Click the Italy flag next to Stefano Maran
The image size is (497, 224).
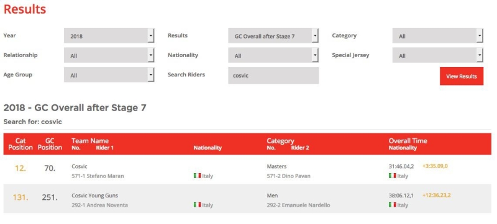click(x=198, y=176)
